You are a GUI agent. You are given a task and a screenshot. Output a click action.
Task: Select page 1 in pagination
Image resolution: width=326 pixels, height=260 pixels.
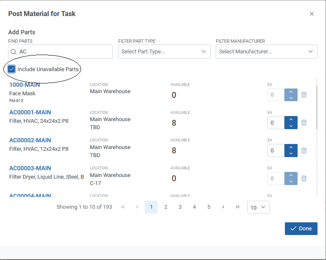tap(151, 207)
